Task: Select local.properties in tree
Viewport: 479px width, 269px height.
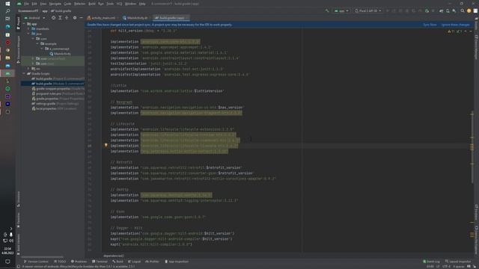Action: (54, 108)
